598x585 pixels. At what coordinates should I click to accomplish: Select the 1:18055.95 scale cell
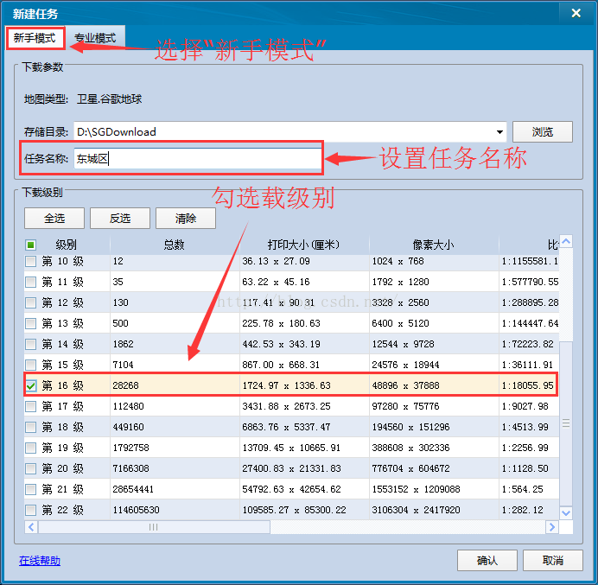tap(529, 385)
